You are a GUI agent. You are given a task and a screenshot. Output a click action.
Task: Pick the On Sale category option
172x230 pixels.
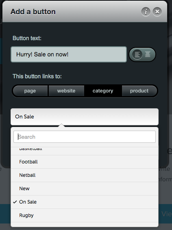click(85, 202)
